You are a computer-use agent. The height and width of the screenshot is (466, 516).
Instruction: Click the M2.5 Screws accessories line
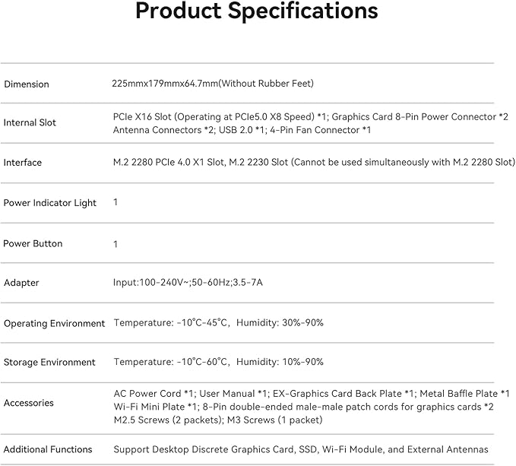(x=218, y=420)
